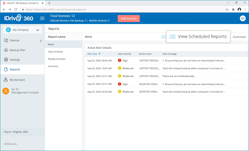Click the email report envelope icon

coord(163,37)
